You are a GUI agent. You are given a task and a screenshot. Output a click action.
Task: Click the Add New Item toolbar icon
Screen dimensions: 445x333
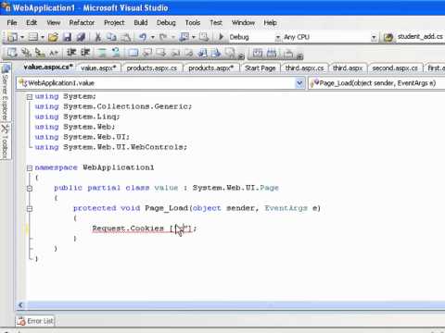(x=33, y=37)
